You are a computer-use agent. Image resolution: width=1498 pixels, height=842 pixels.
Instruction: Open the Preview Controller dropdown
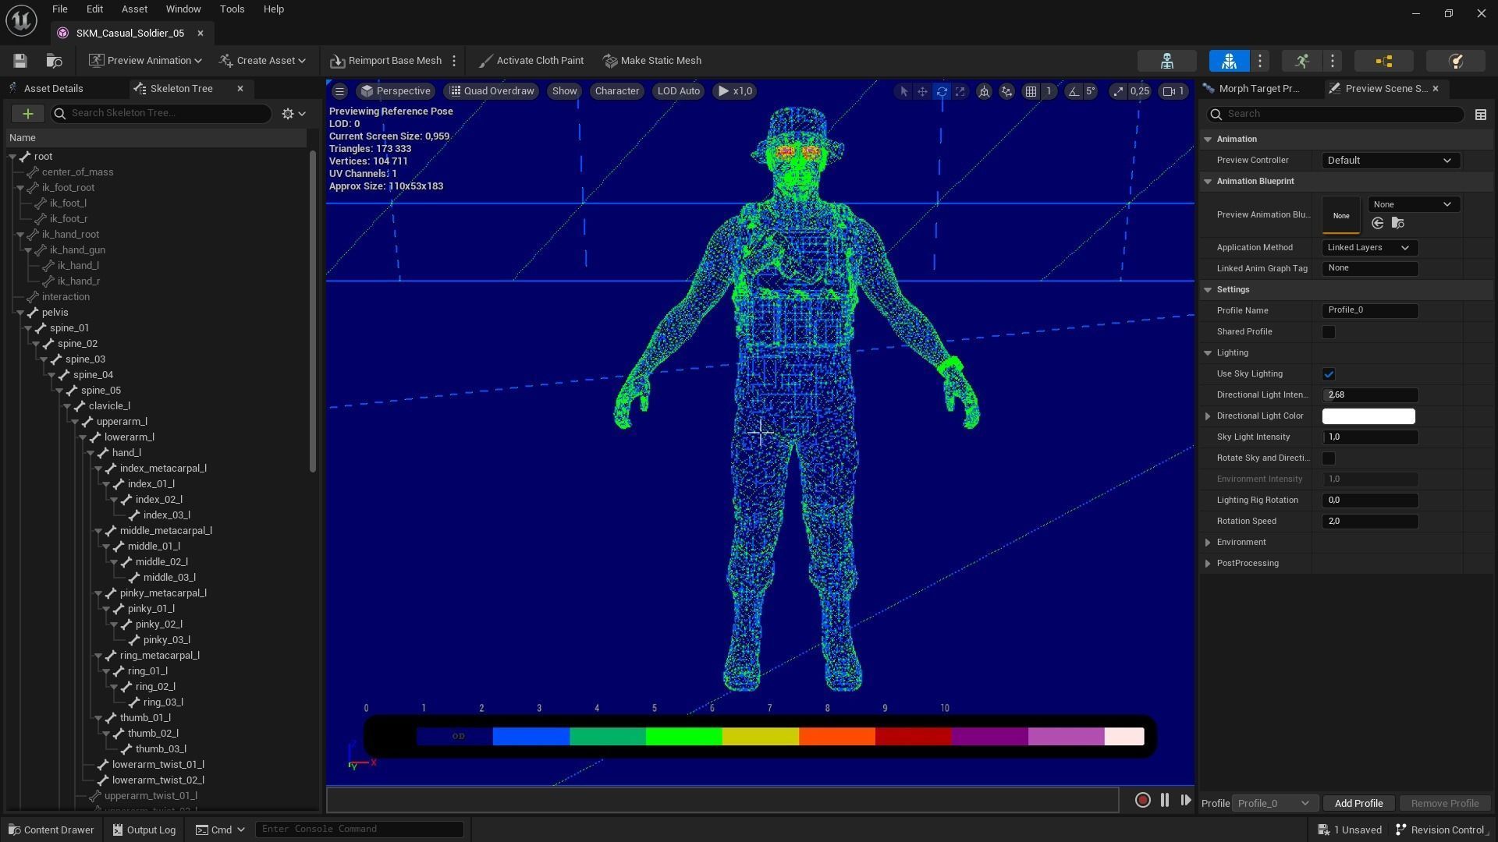(x=1389, y=161)
